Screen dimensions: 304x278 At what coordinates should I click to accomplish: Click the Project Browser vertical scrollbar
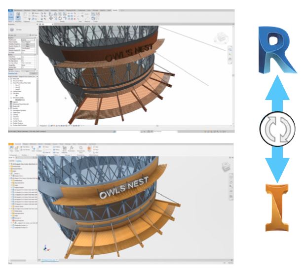[x=38, y=91]
